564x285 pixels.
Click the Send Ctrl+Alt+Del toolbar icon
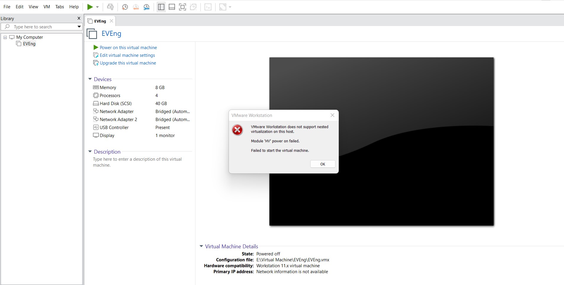(110, 7)
